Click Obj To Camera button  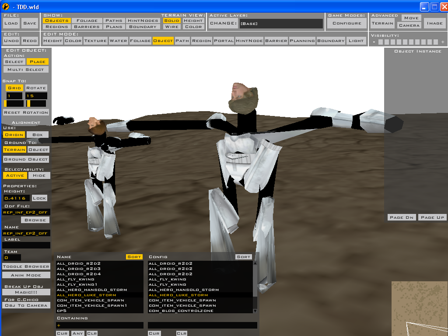[x=26, y=305]
